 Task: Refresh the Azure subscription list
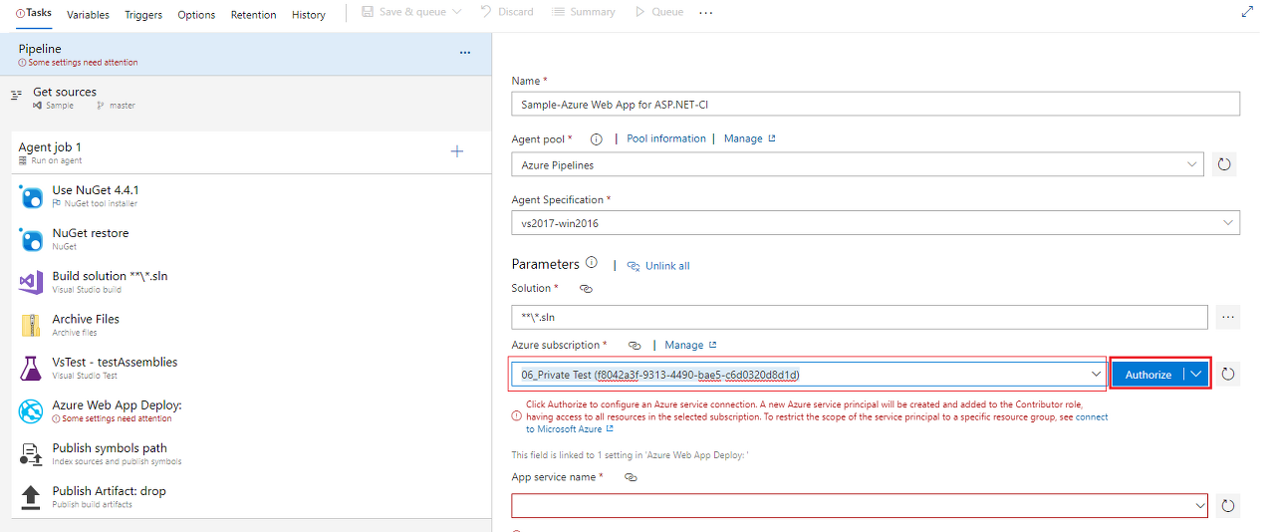(x=1228, y=375)
